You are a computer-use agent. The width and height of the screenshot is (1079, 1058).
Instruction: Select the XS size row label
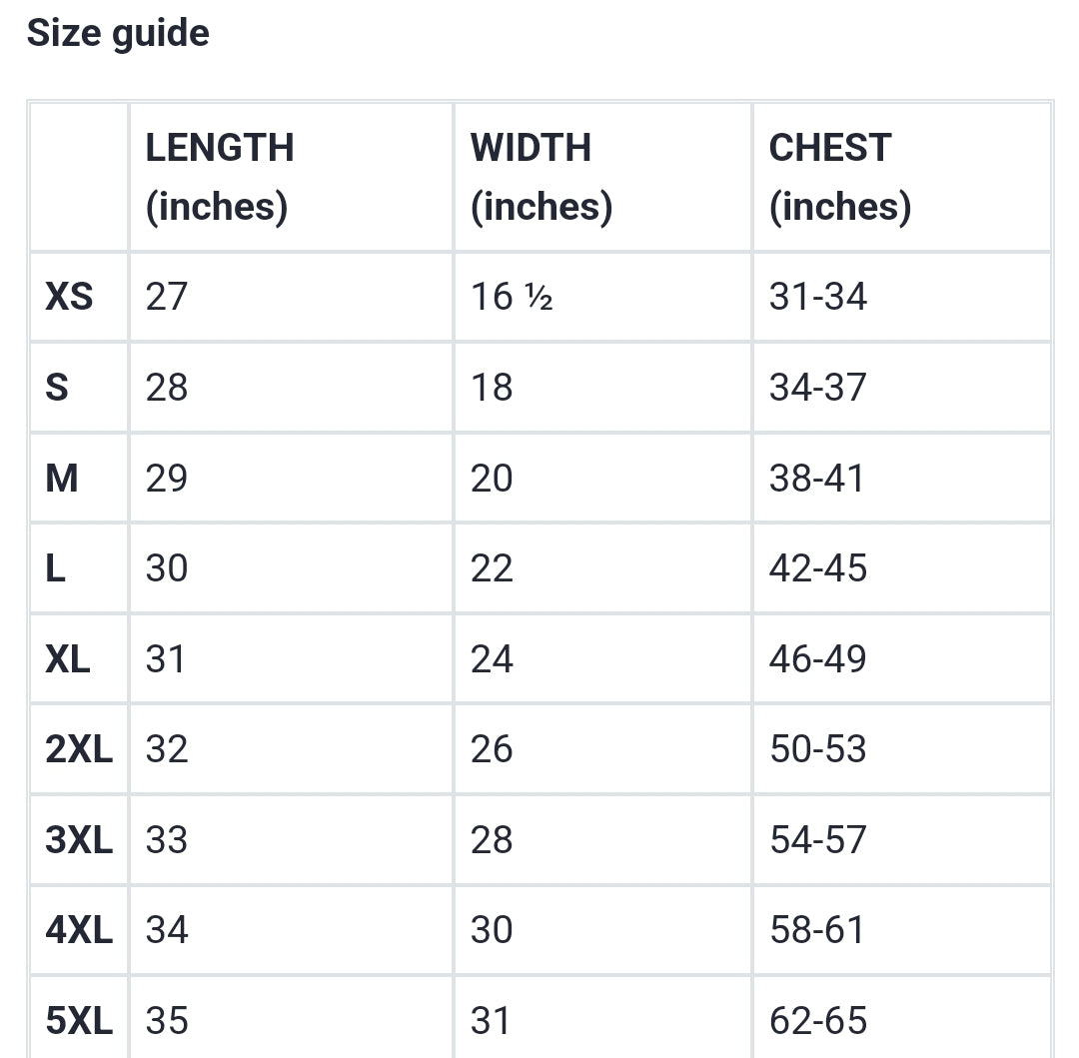coord(69,297)
